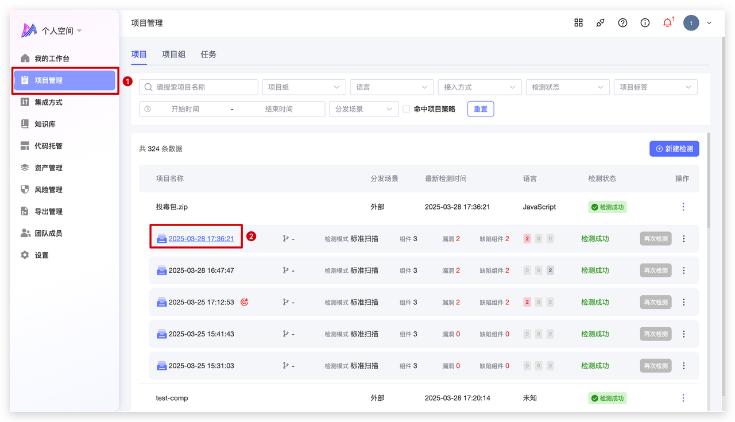Switch to the 项目组 tab
735x422 pixels.
coord(173,55)
